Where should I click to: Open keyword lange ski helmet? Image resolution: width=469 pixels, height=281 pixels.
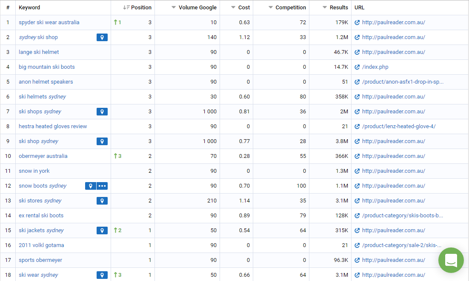coord(39,52)
